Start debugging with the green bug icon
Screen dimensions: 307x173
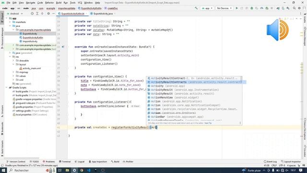pos(252,8)
